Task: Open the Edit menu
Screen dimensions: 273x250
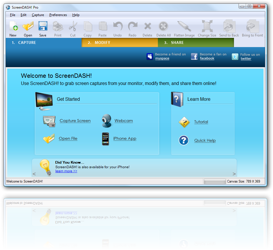Action: pyautogui.click(x=24, y=15)
